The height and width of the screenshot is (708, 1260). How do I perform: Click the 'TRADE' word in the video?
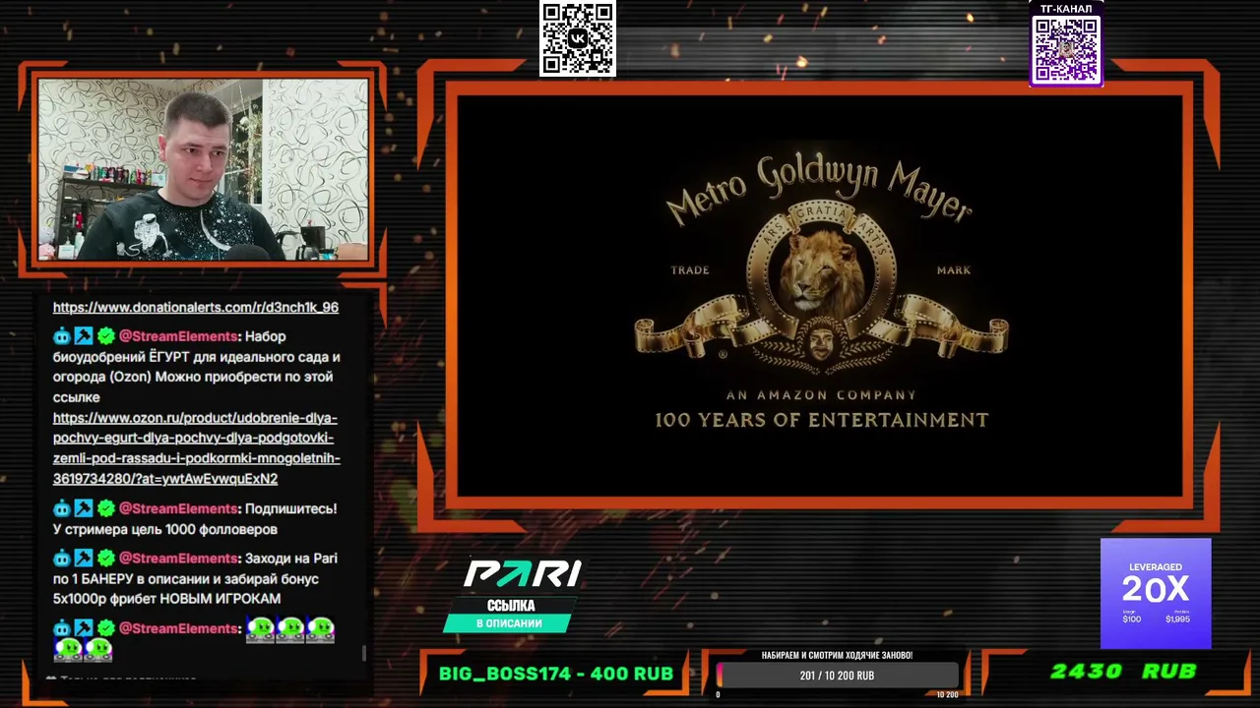(690, 270)
